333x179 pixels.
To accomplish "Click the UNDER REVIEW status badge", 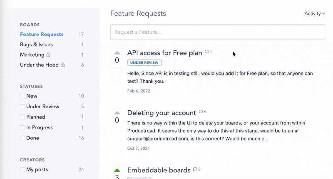I will pos(144,62).
